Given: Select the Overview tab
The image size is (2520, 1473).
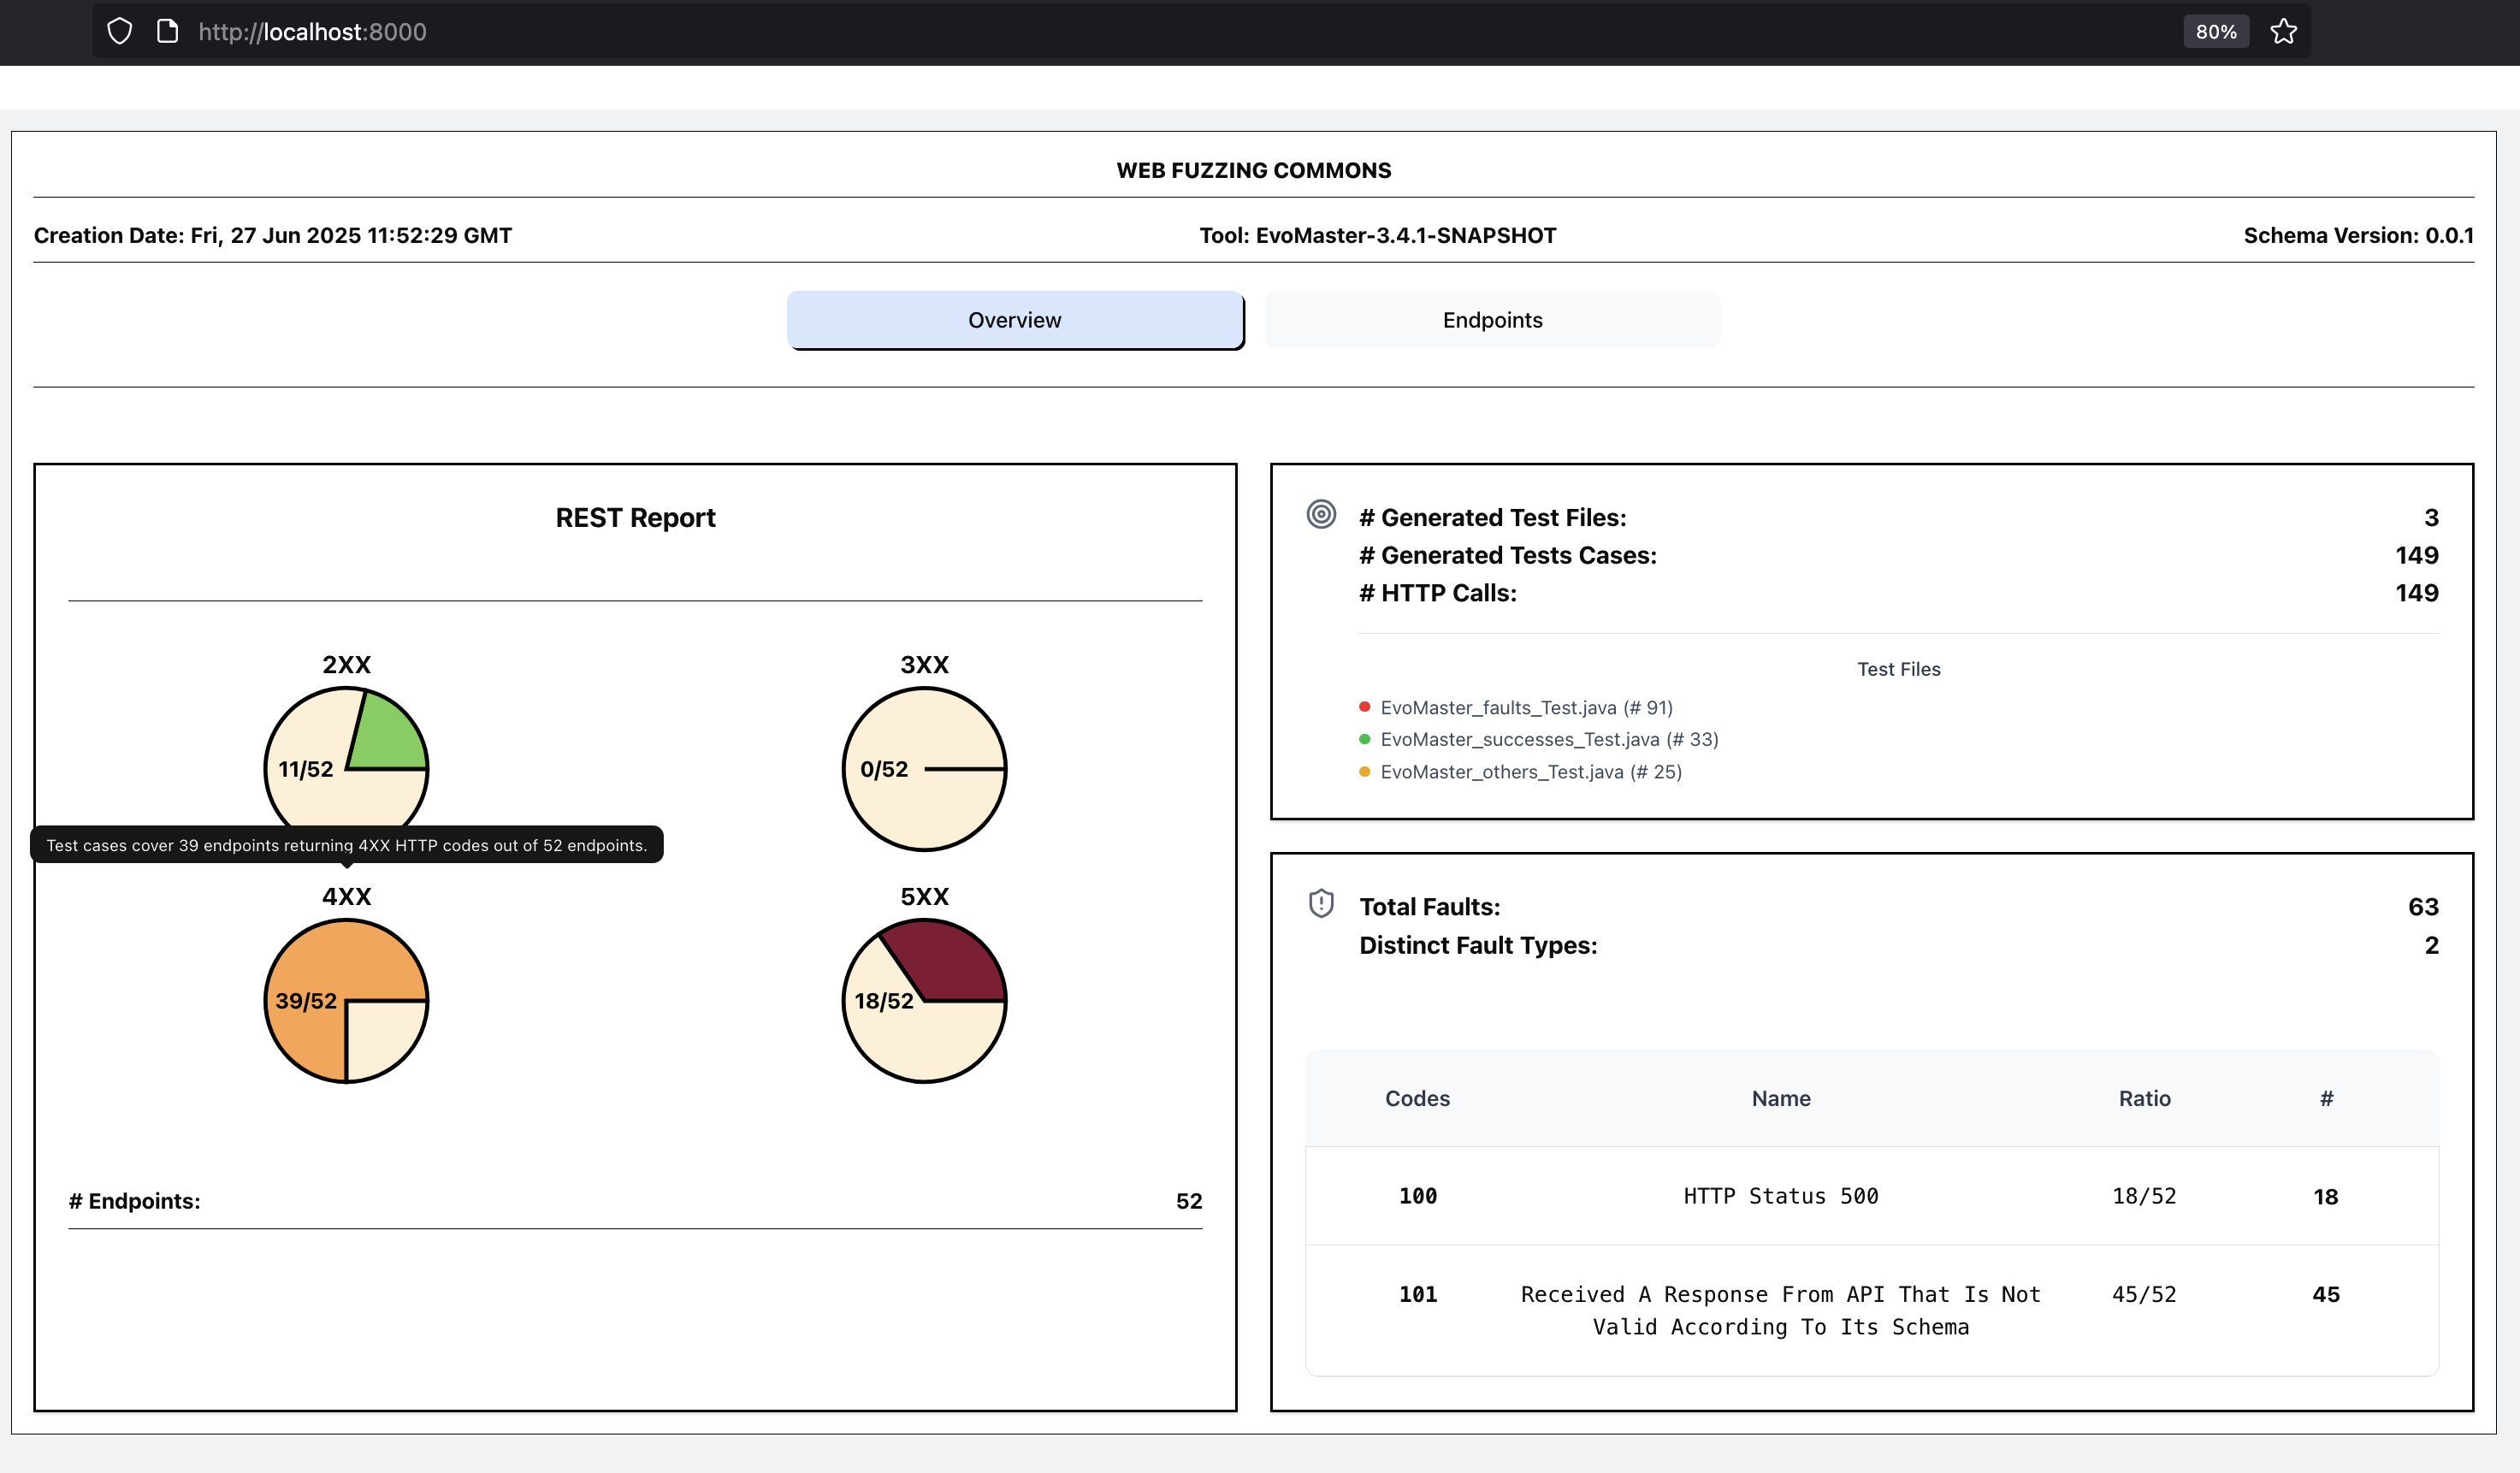Looking at the screenshot, I should click(x=1014, y=320).
